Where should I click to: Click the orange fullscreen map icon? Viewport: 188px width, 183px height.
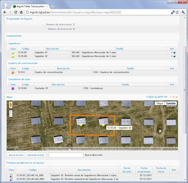click(x=173, y=97)
